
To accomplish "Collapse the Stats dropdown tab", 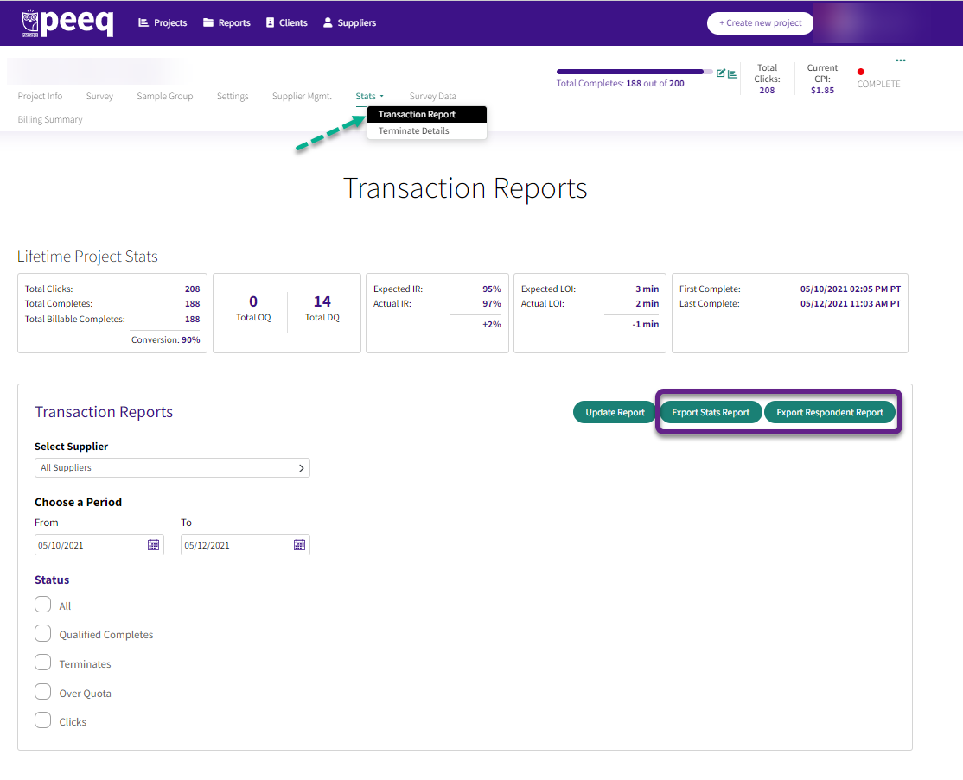I will [x=370, y=97].
